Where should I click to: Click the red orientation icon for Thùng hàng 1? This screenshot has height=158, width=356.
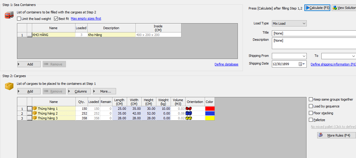(189, 109)
